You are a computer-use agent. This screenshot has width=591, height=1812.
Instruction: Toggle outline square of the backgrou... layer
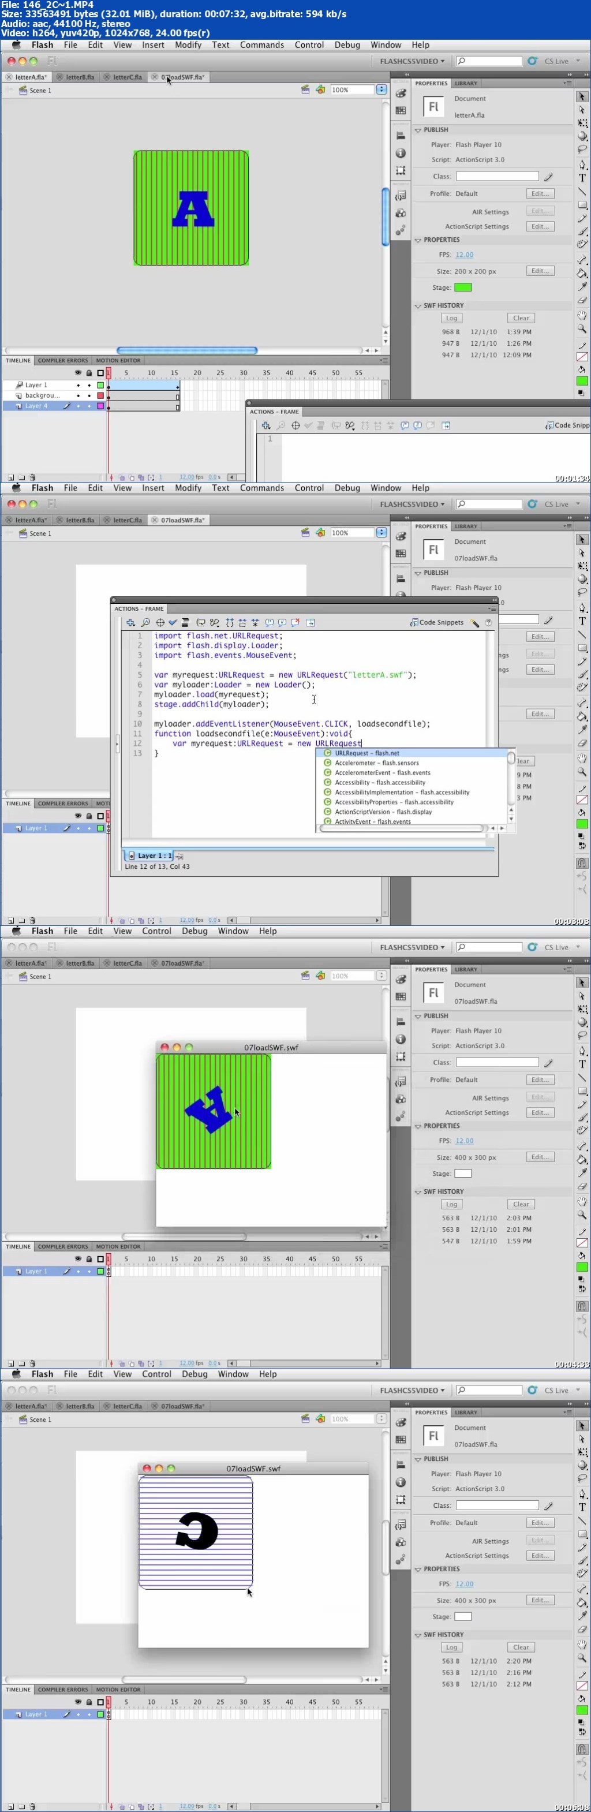pyautogui.click(x=100, y=396)
